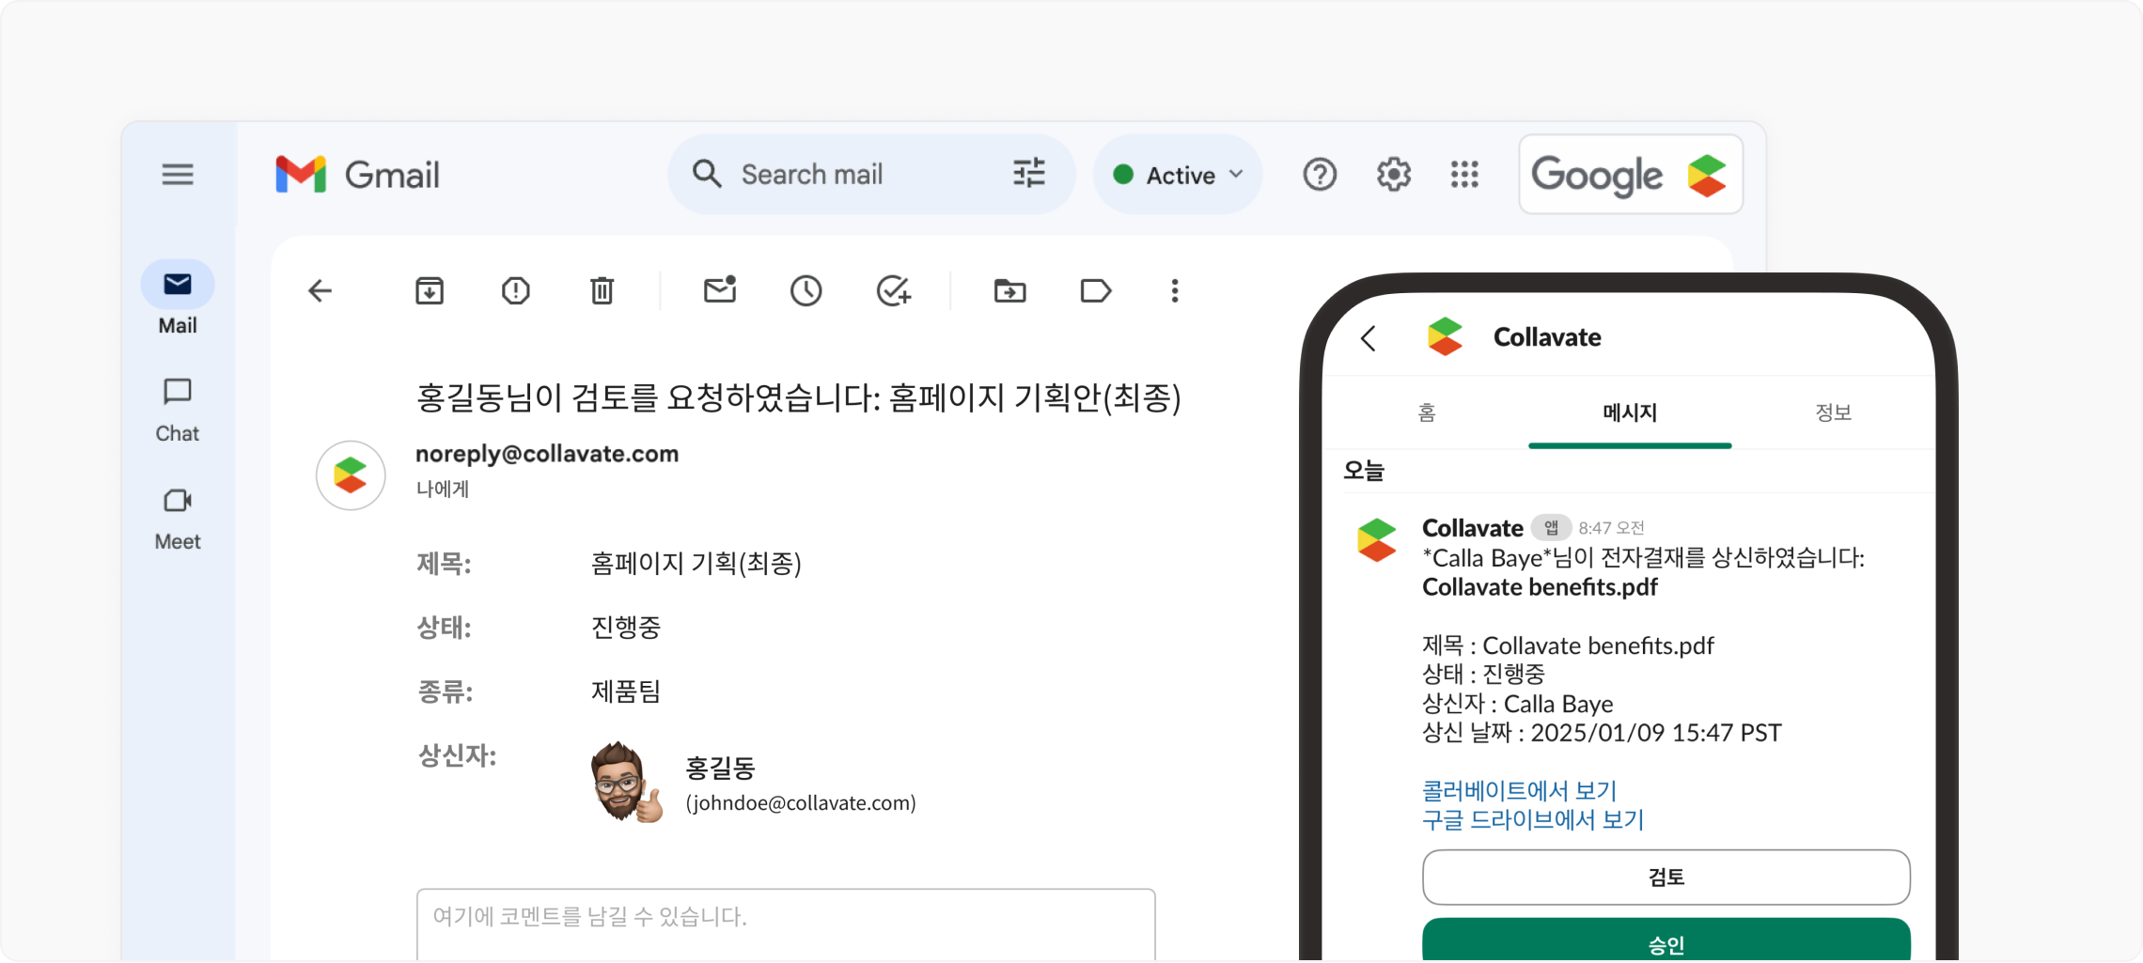
Task: Open the 콜러베이트에서 보기 link
Action: point(1519,790)
